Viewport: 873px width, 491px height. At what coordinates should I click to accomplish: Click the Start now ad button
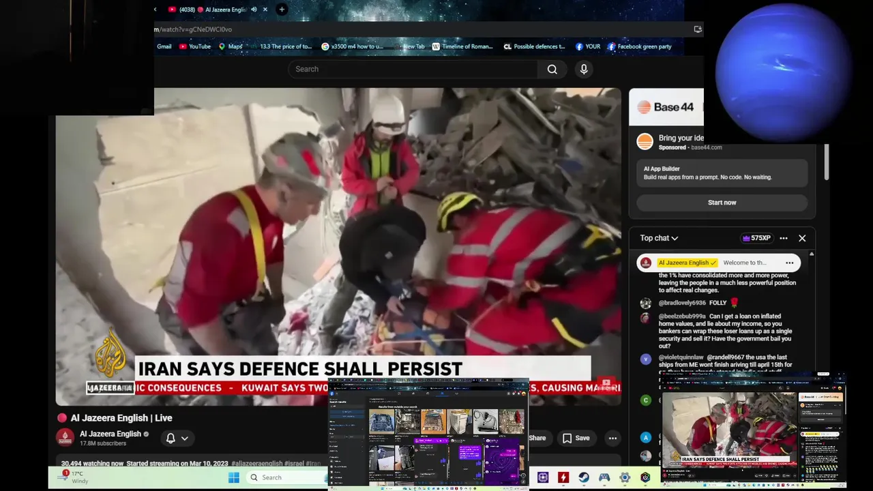pos(722,203)
